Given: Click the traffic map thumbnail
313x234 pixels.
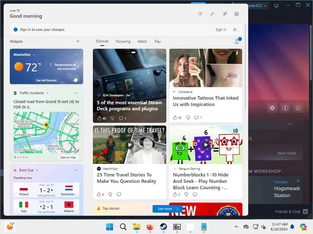Looking at the screenshot, I should point(46,132).
